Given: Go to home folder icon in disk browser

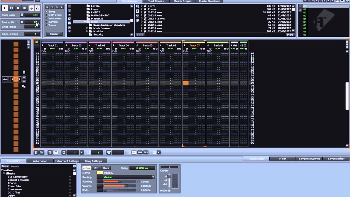Looking at the screenshot, I should [69, 19].
